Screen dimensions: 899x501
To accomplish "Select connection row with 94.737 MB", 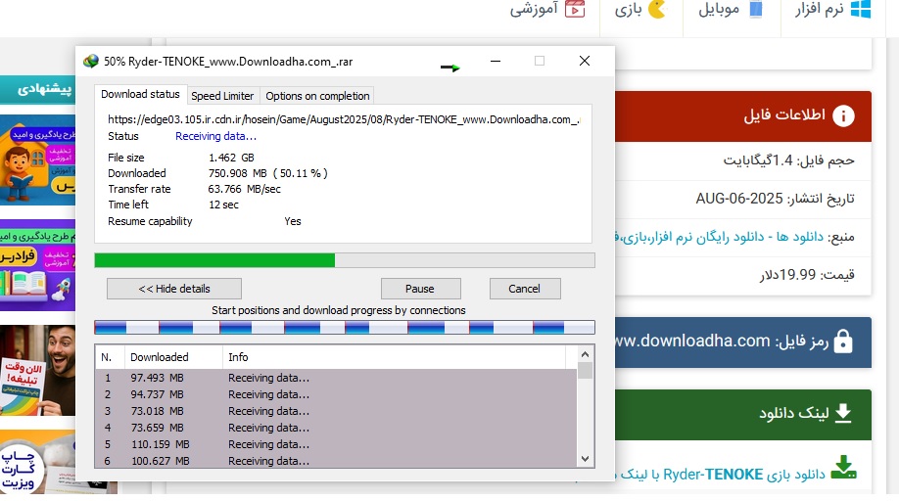I will click(336, 394).
